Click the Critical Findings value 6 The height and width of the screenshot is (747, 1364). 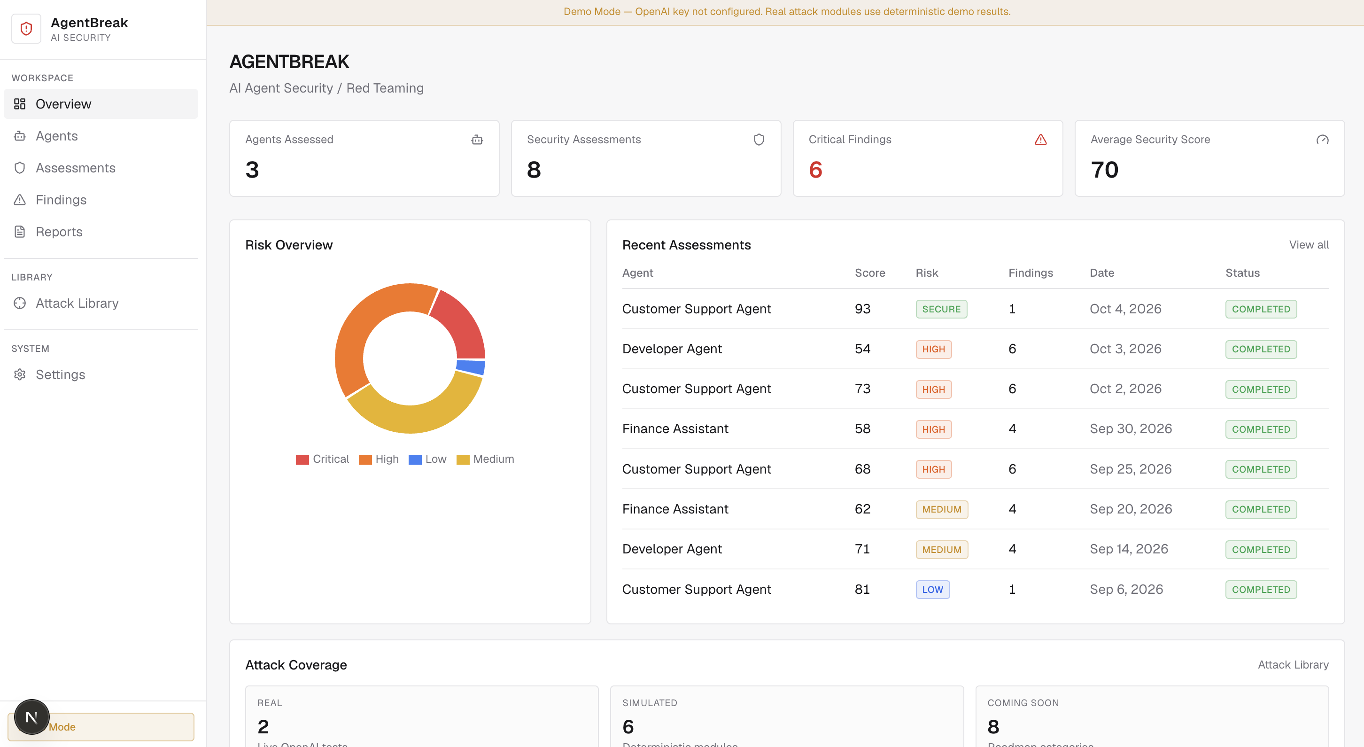click(x=815, y=170)
